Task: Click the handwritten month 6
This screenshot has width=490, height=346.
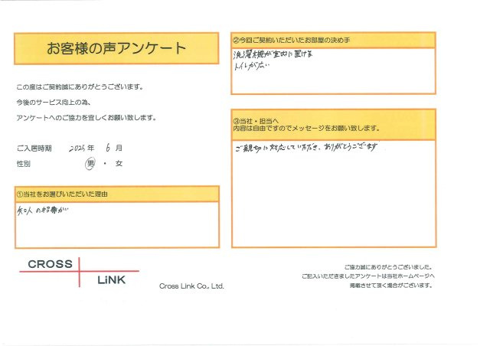Action: (108, 148)
